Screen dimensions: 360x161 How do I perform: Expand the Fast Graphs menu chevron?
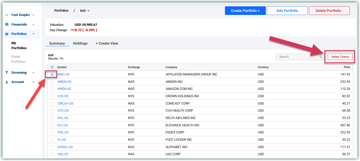click(34, 15)
